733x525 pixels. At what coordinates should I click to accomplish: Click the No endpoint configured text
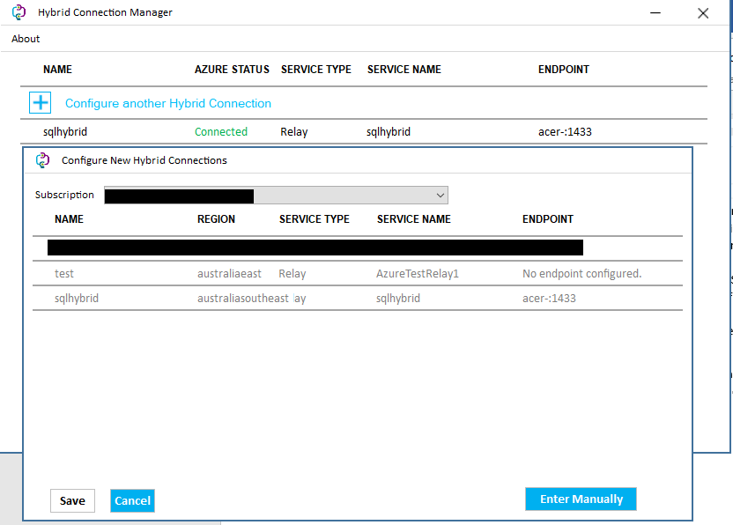pos(582,273)
